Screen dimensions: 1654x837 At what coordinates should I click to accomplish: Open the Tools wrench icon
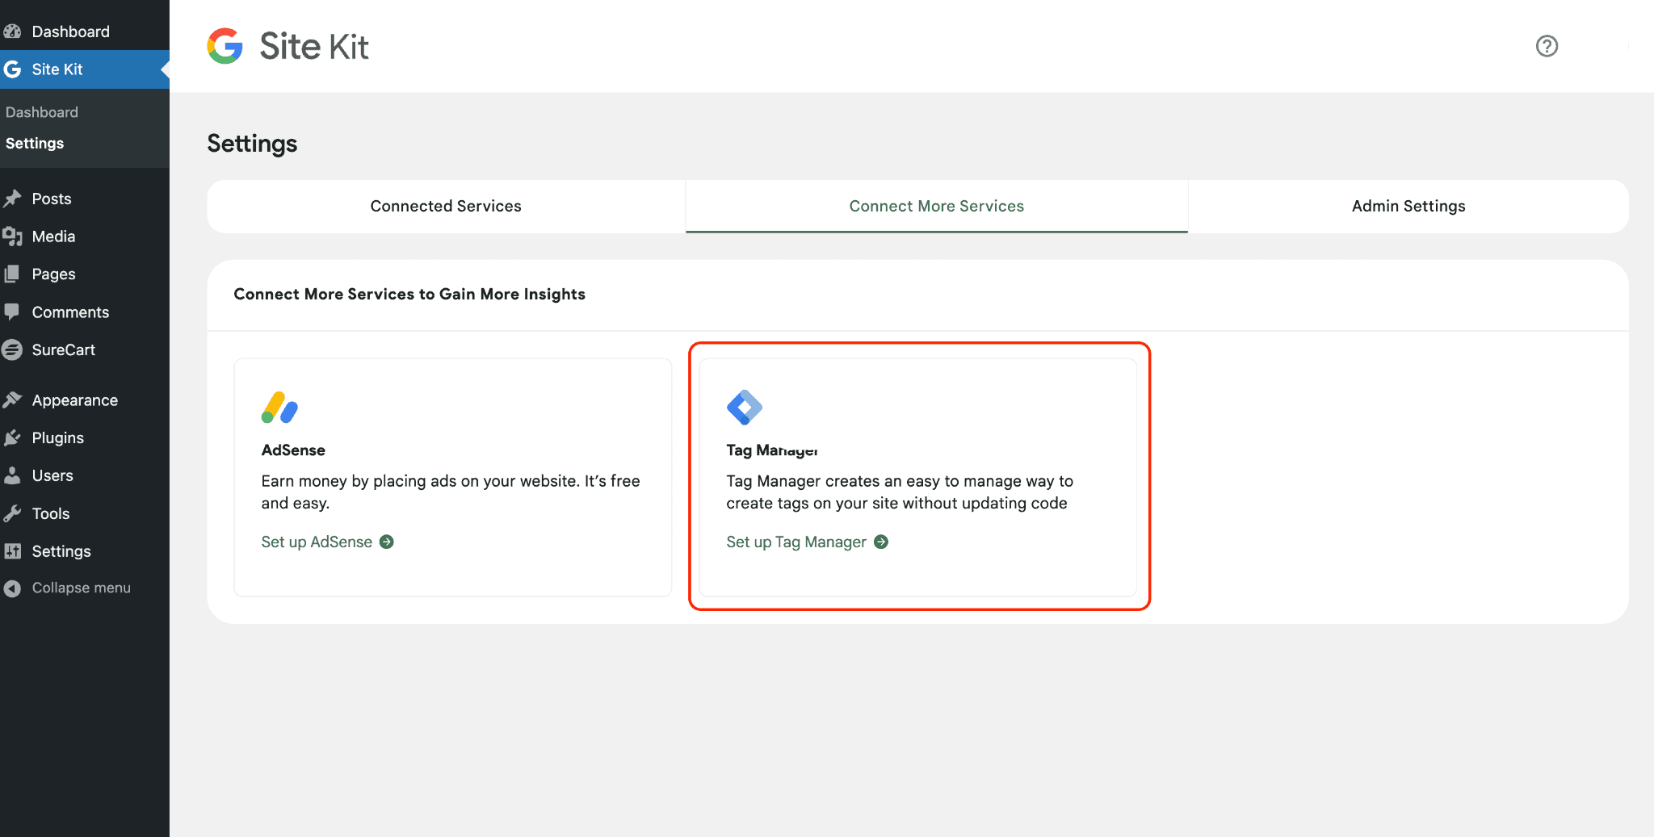14,513
